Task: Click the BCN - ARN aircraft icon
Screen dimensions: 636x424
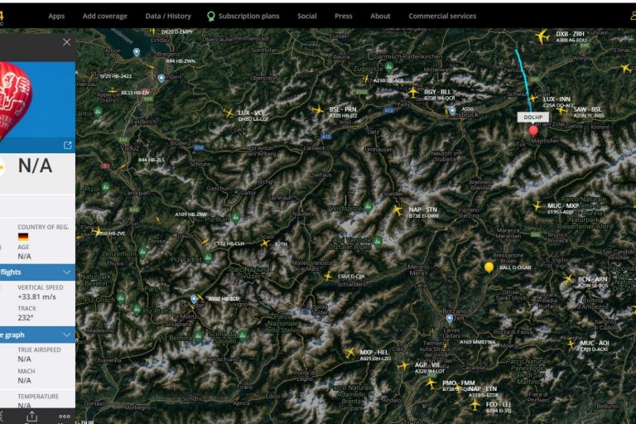Action: [568, 280]
